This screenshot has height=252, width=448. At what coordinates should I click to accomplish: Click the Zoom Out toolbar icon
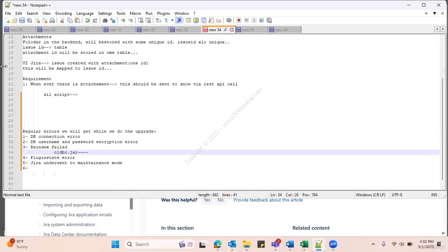131,20
